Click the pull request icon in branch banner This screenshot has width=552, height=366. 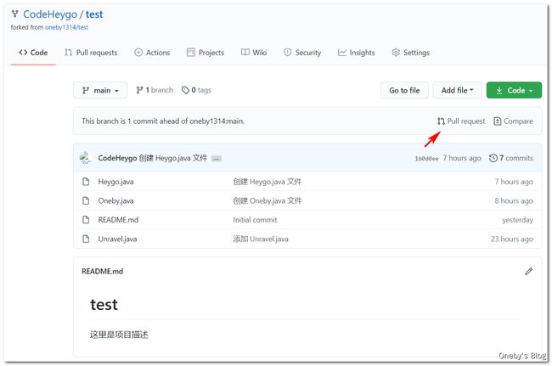(441, 121)
